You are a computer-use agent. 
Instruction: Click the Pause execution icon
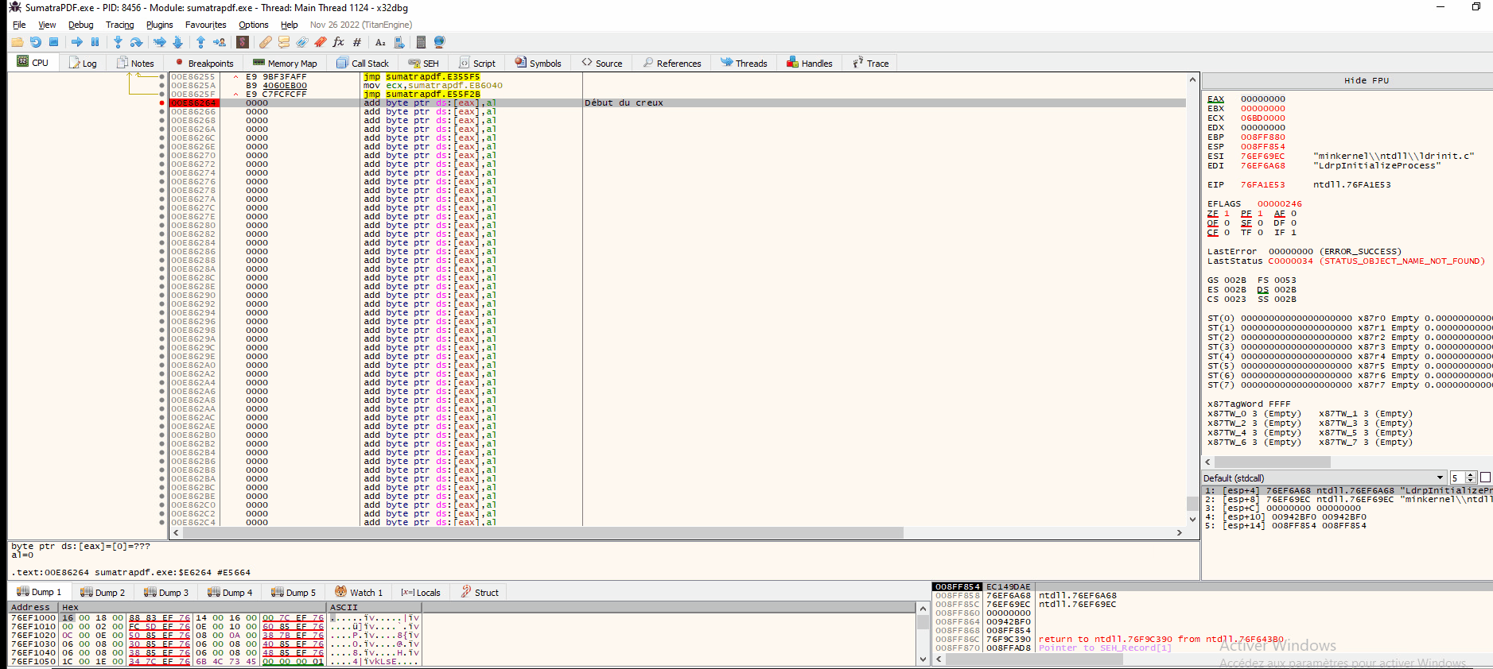coord(95,42)
